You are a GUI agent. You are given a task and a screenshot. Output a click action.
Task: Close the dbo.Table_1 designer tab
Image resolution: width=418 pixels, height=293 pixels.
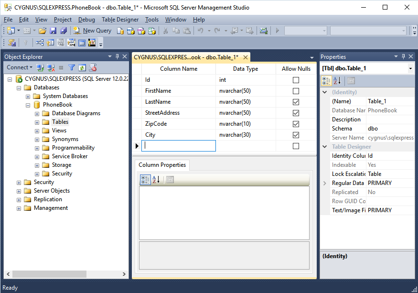(246, 57)
